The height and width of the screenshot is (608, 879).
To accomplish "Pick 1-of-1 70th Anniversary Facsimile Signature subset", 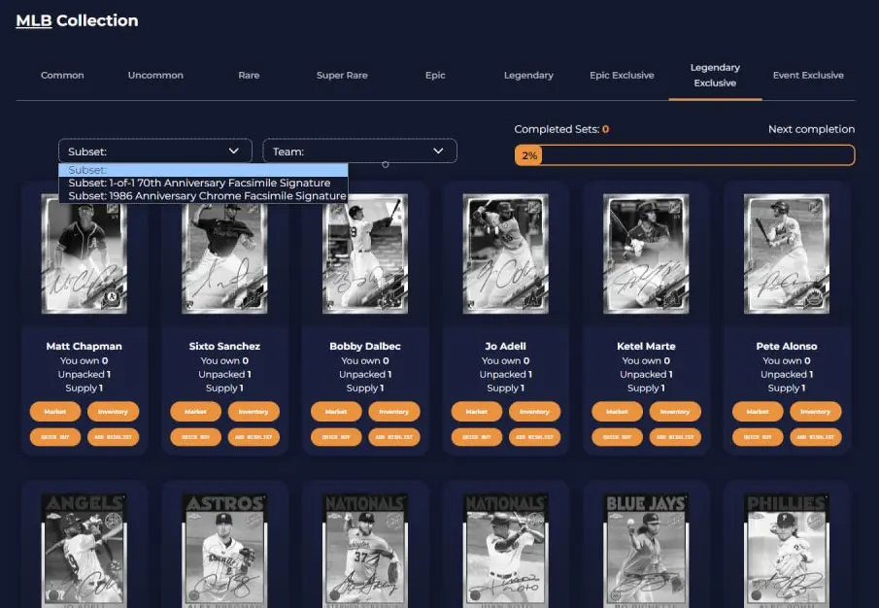I will coord(204,183).
